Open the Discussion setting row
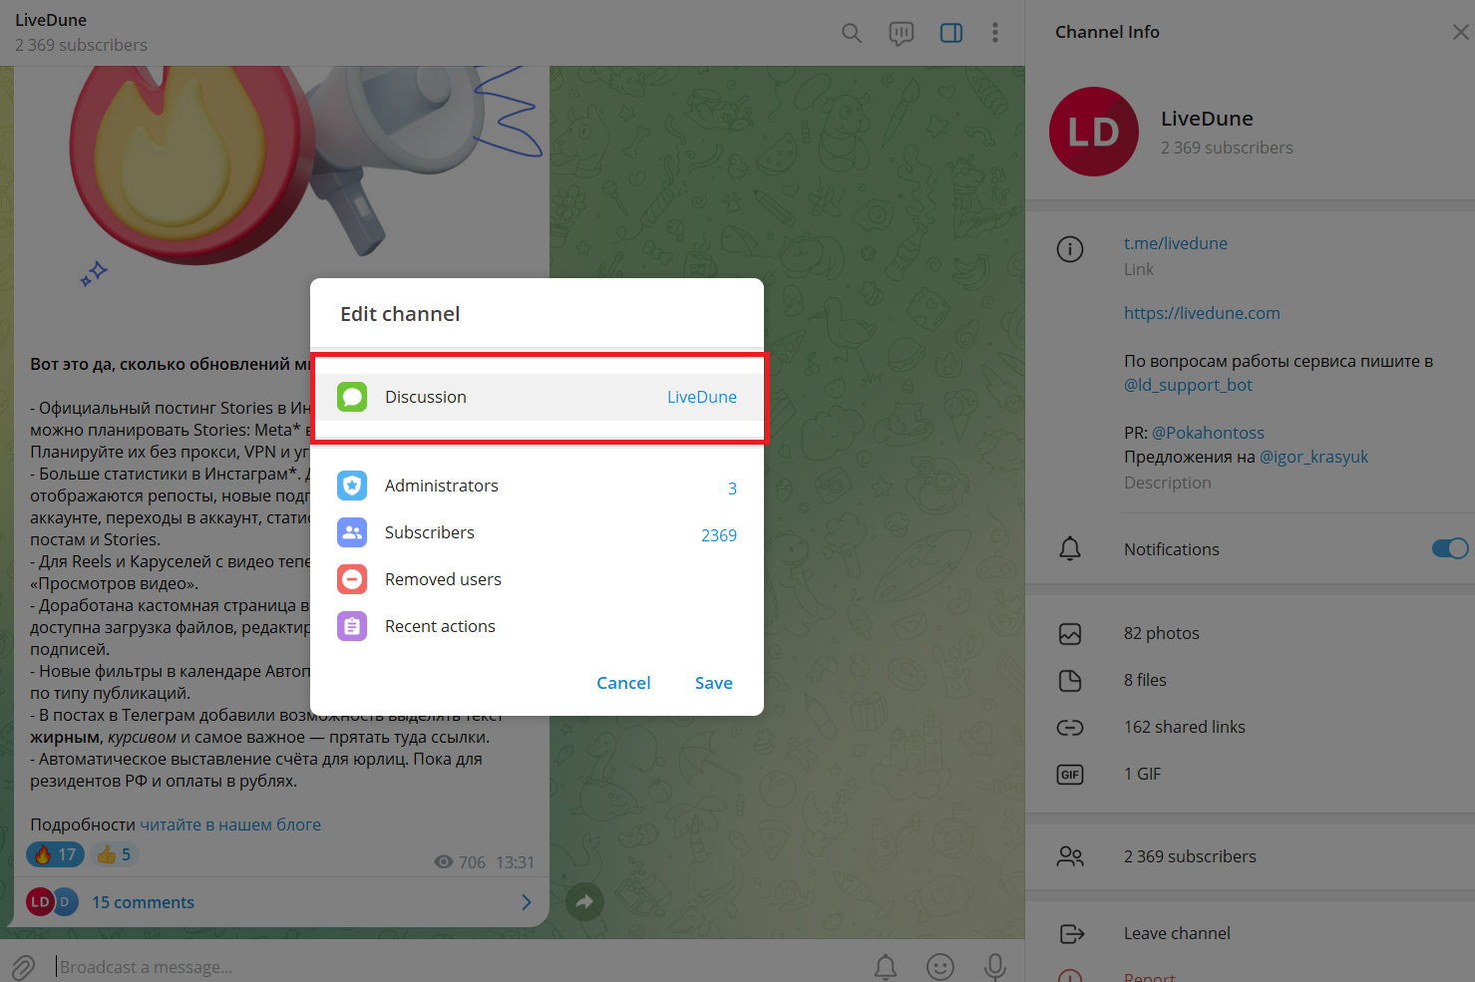This screenshot has height=982, width=1475. coord(537,397)
